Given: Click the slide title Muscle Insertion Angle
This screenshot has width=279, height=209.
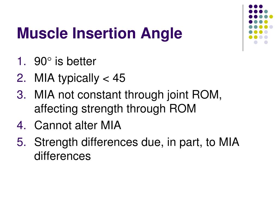Looking at the screenshot, I should click(99, 33).
